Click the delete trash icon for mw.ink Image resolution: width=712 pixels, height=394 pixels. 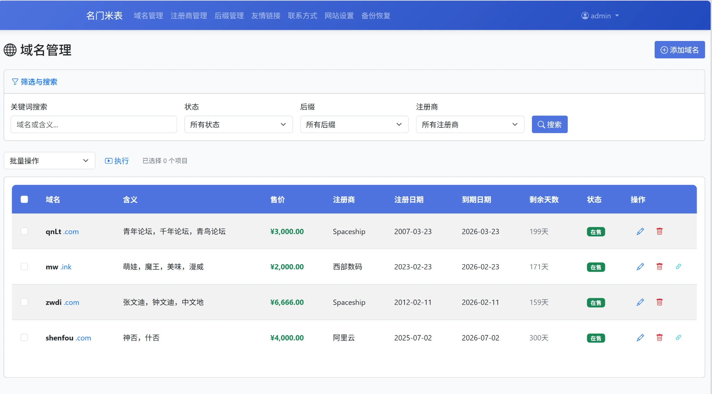click(x=659, y=267)
